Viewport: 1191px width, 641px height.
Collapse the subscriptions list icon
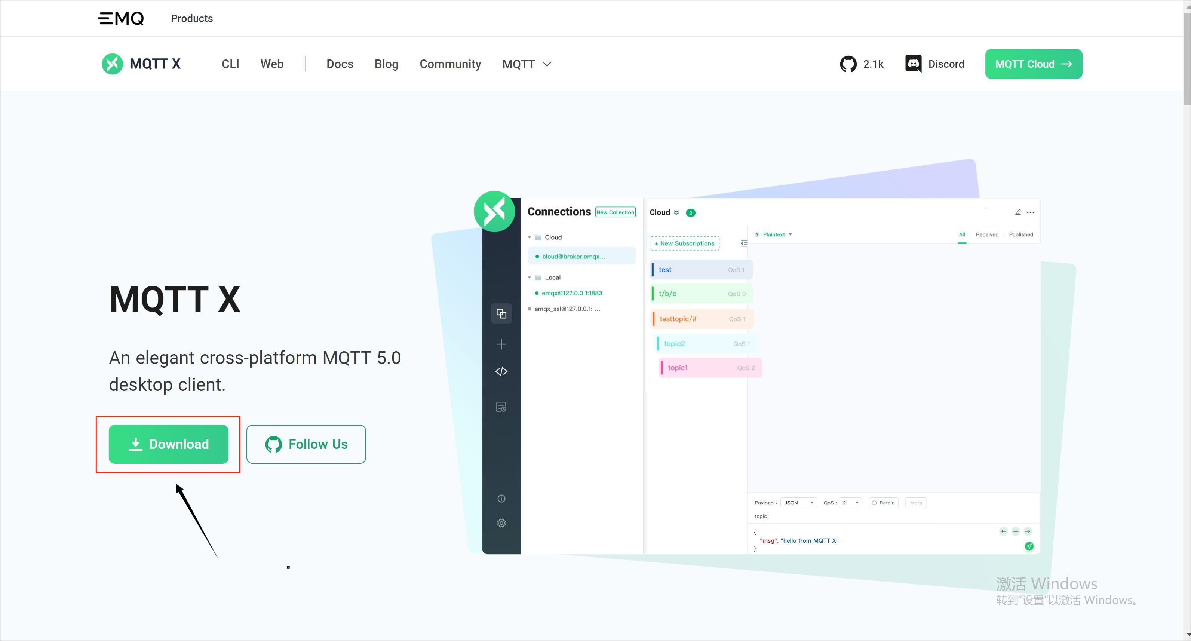pyautogui.click(x=743, y=243)
